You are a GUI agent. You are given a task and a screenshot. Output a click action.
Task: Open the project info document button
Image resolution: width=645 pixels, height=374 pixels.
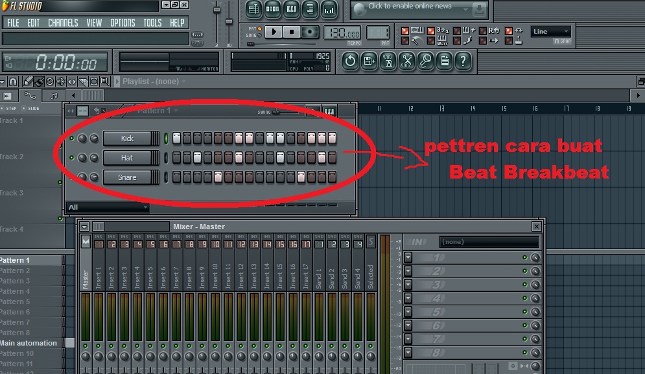click(x=445, y=61)
